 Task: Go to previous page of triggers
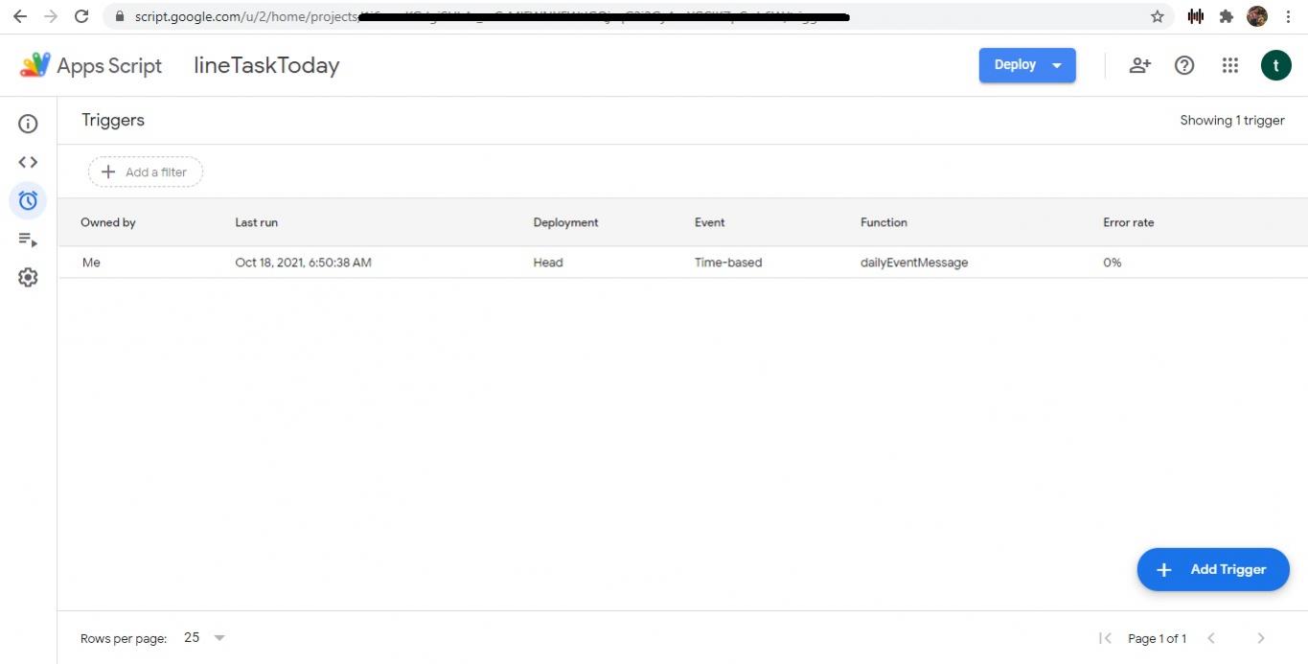click(1211, 638)
